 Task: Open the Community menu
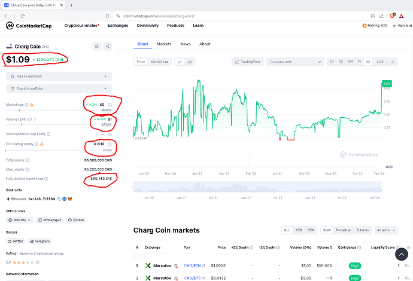(x=147, y=26)
